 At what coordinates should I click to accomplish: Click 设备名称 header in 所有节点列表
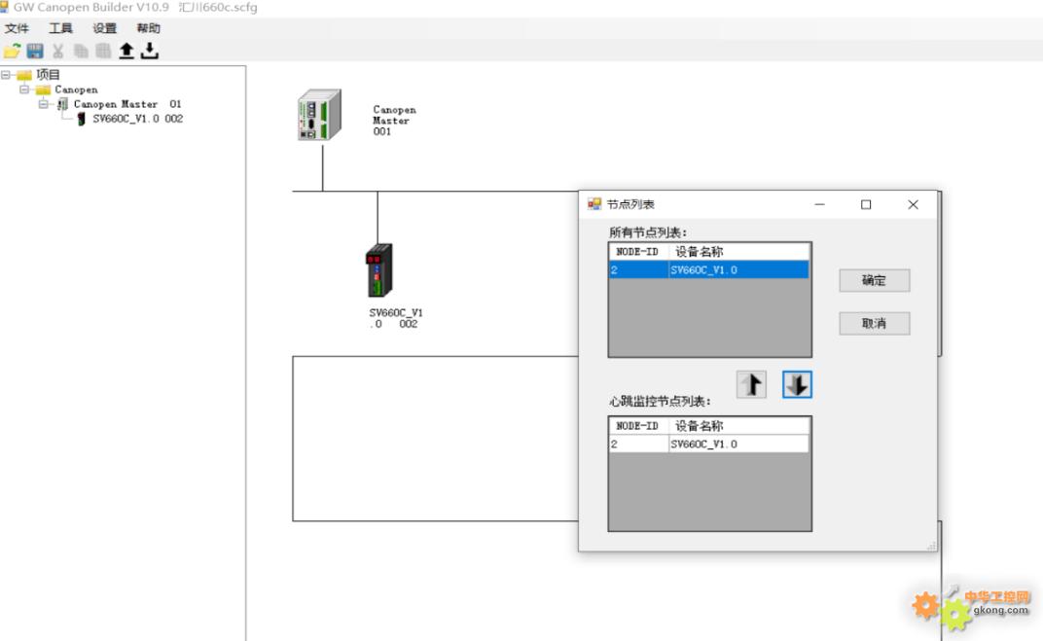point(739,252)
